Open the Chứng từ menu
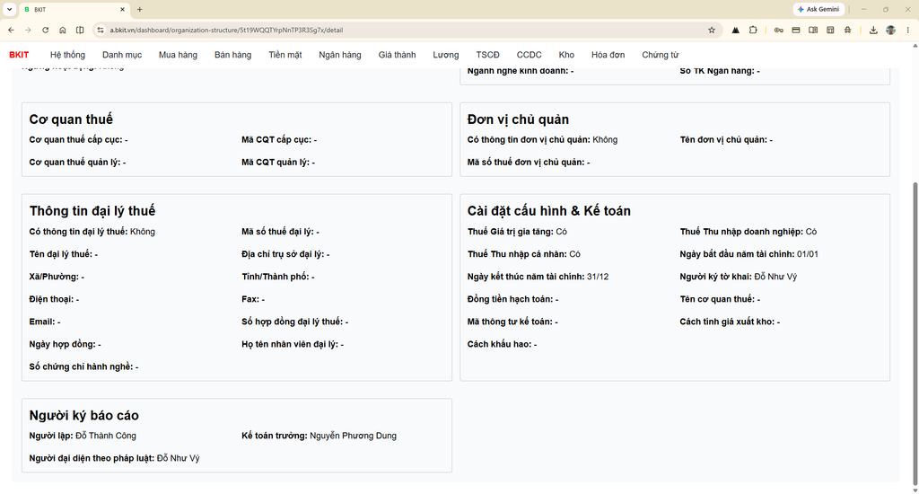The width and height of the screenshot is (919, 494). click(660, 55)
